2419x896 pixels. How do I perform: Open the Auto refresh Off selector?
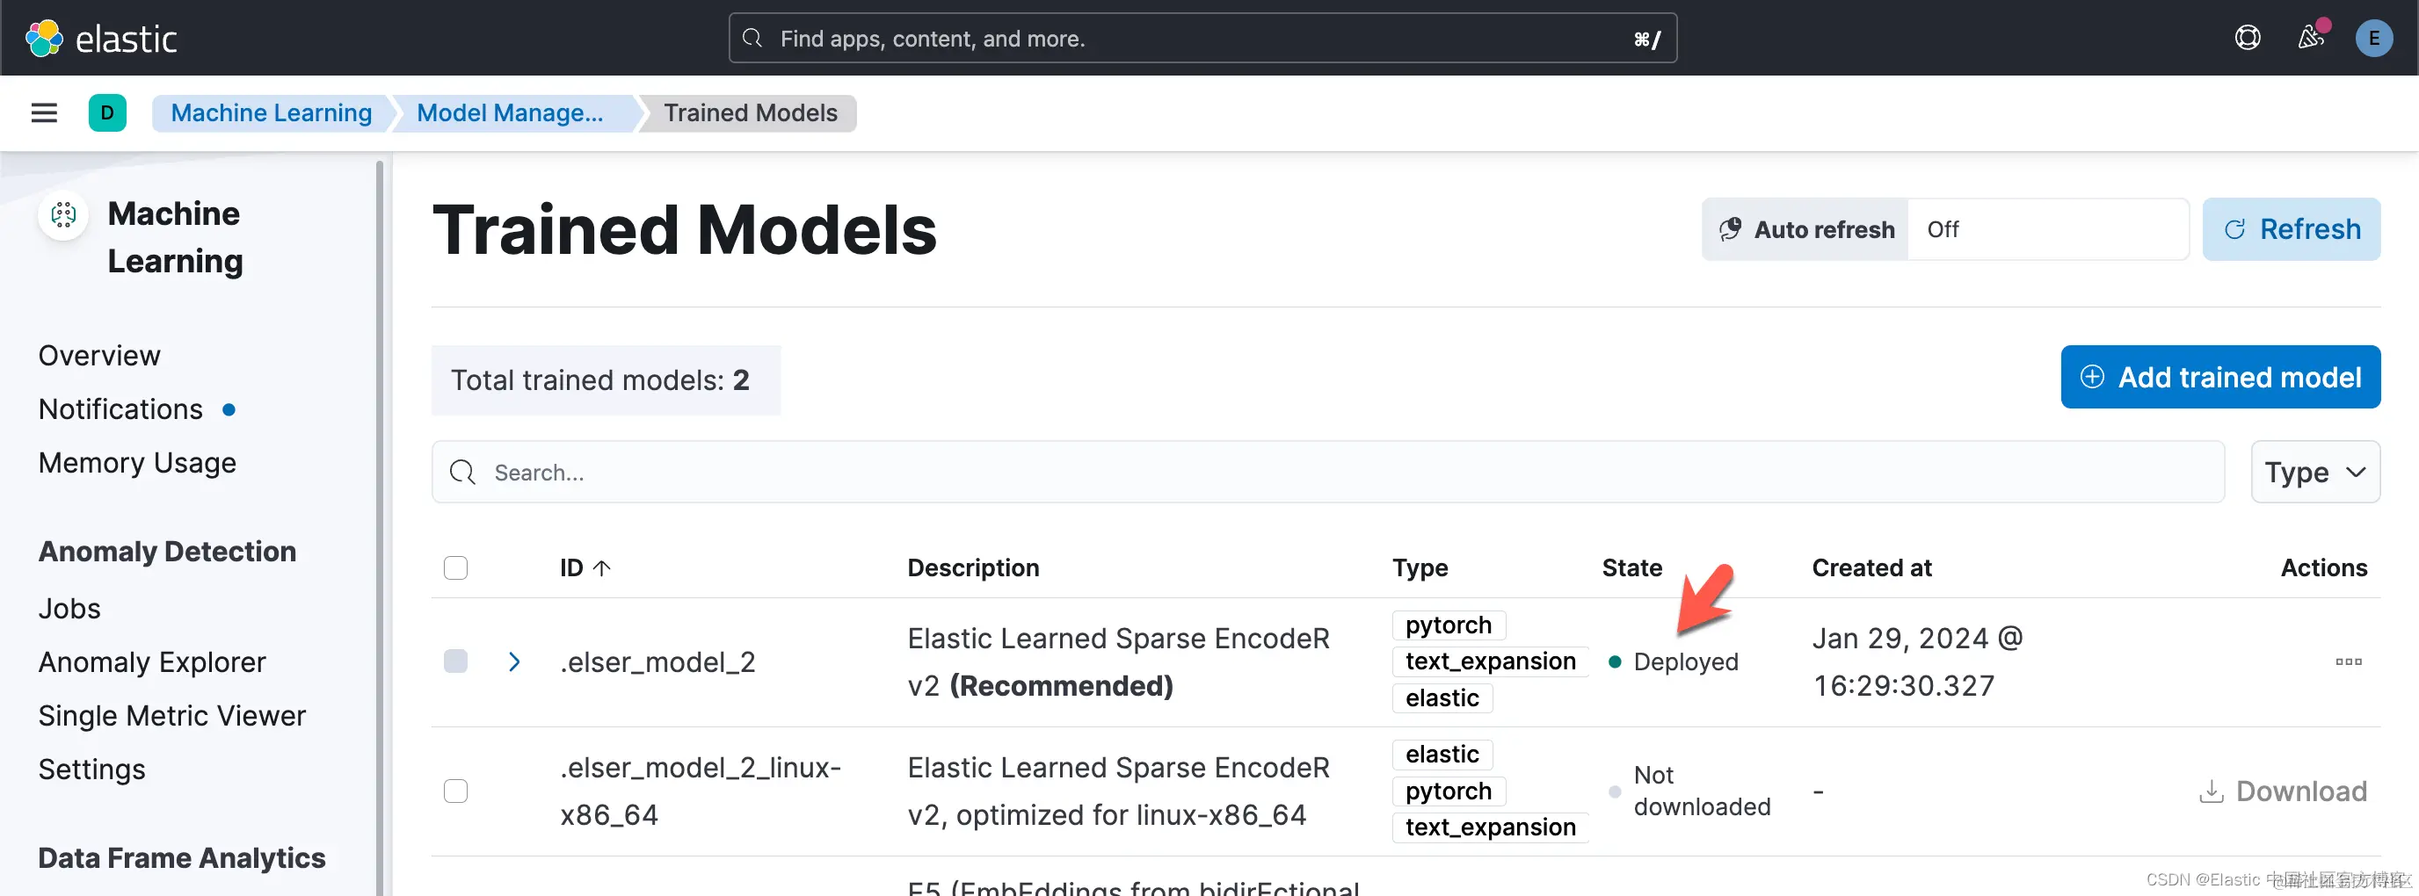(2047, 230)
